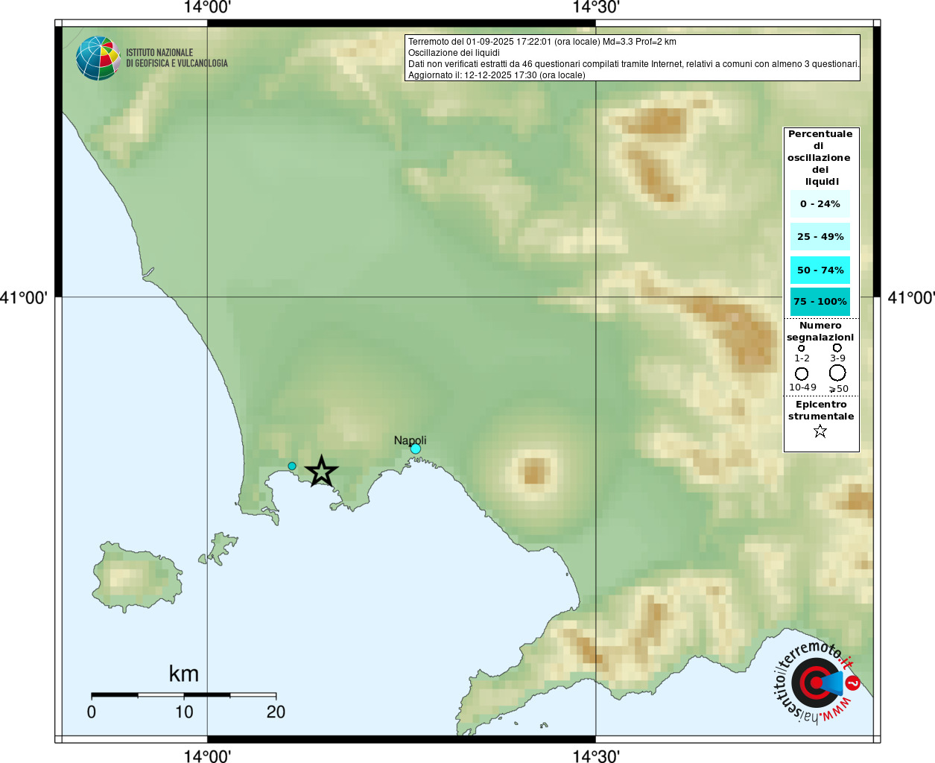The width and height of the screenshot is (935, 763).
Task: Select the cyan circle marker at Napoli
Action: point(415,449)
